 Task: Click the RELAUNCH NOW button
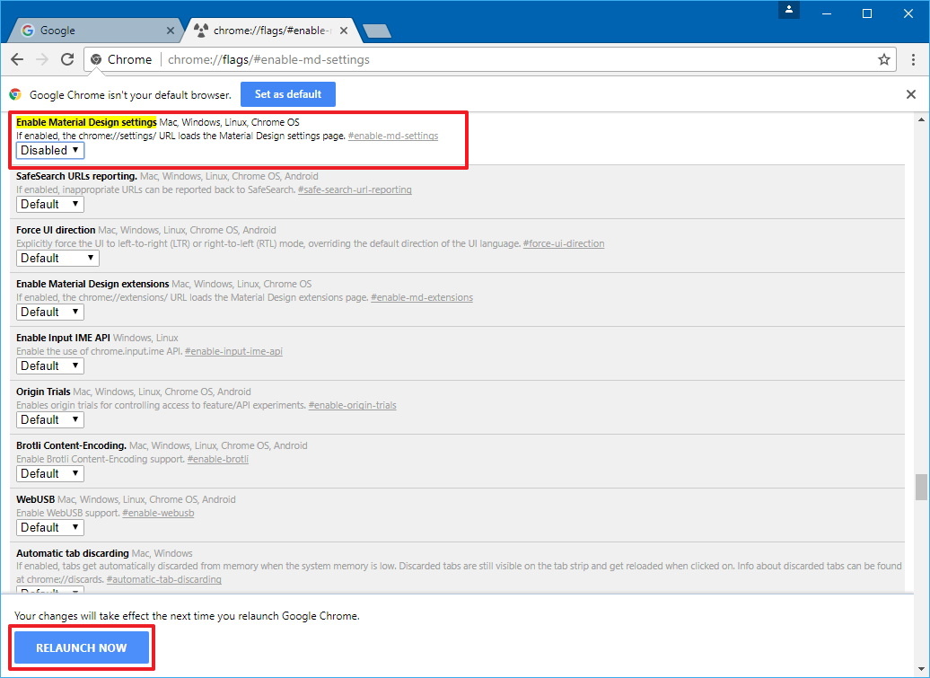(81, 647)
